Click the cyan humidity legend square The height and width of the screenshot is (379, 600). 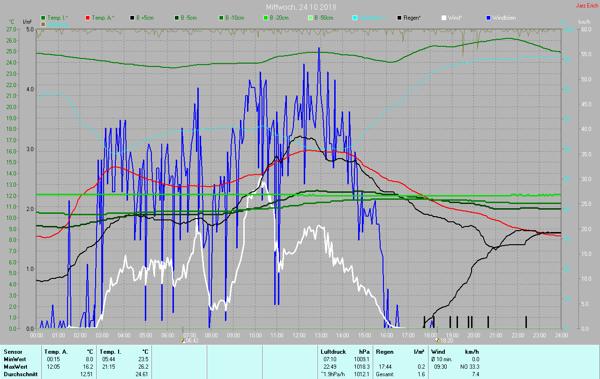point(354,18)
